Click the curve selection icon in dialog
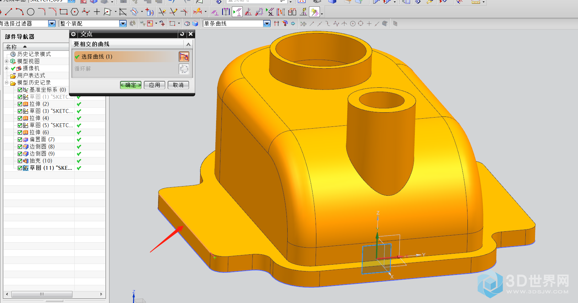578x303 pixels. pyautogui.click(x=184, y=56)
